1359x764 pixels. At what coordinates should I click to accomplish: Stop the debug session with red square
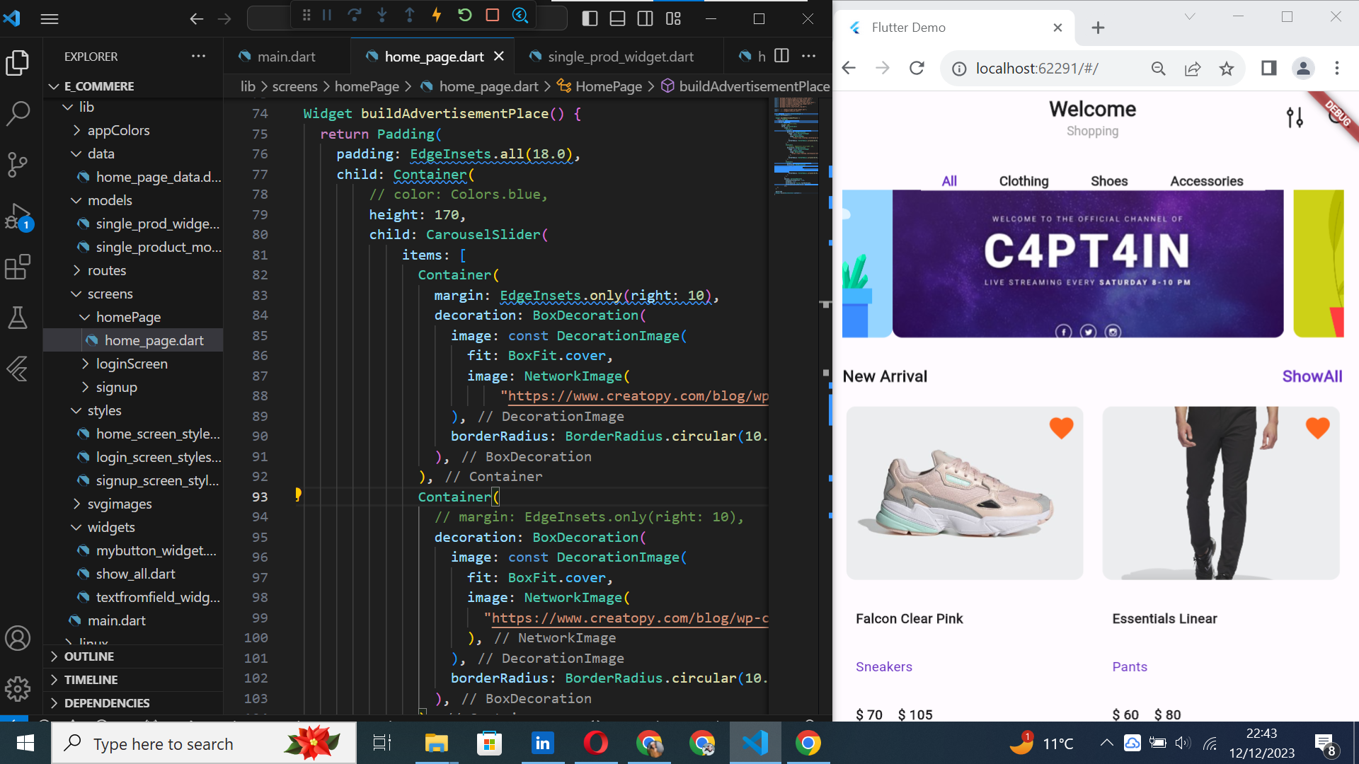[x=493, y=16]
